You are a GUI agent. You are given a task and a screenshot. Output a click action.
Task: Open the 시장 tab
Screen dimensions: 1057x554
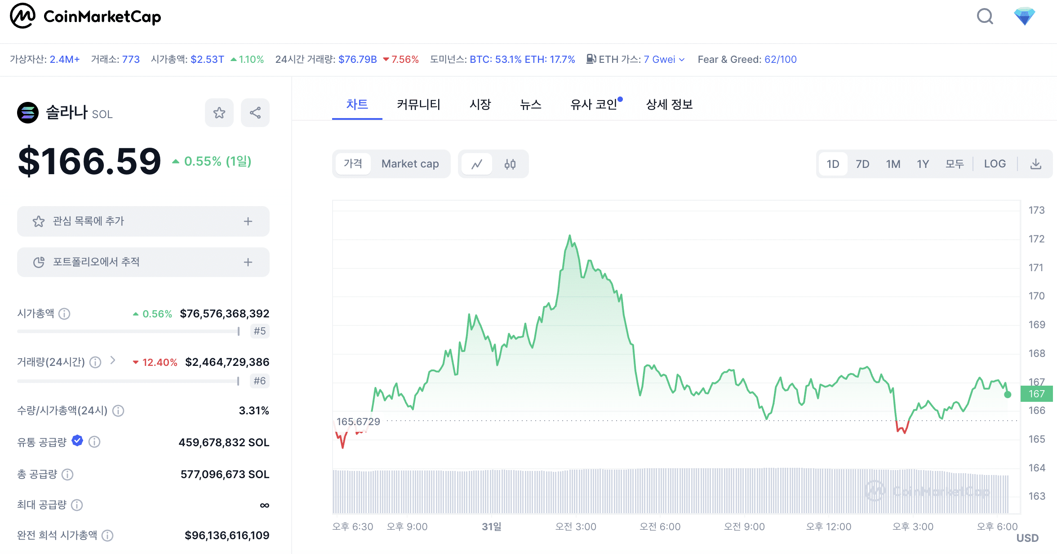tap(480, 105)
